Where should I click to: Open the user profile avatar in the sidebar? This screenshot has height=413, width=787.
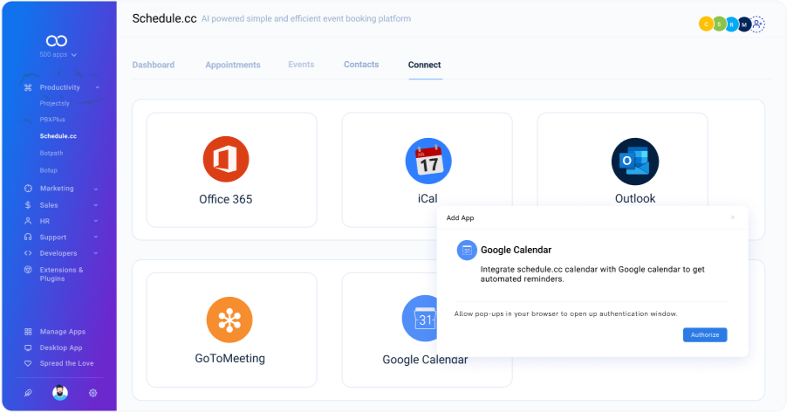59,393
